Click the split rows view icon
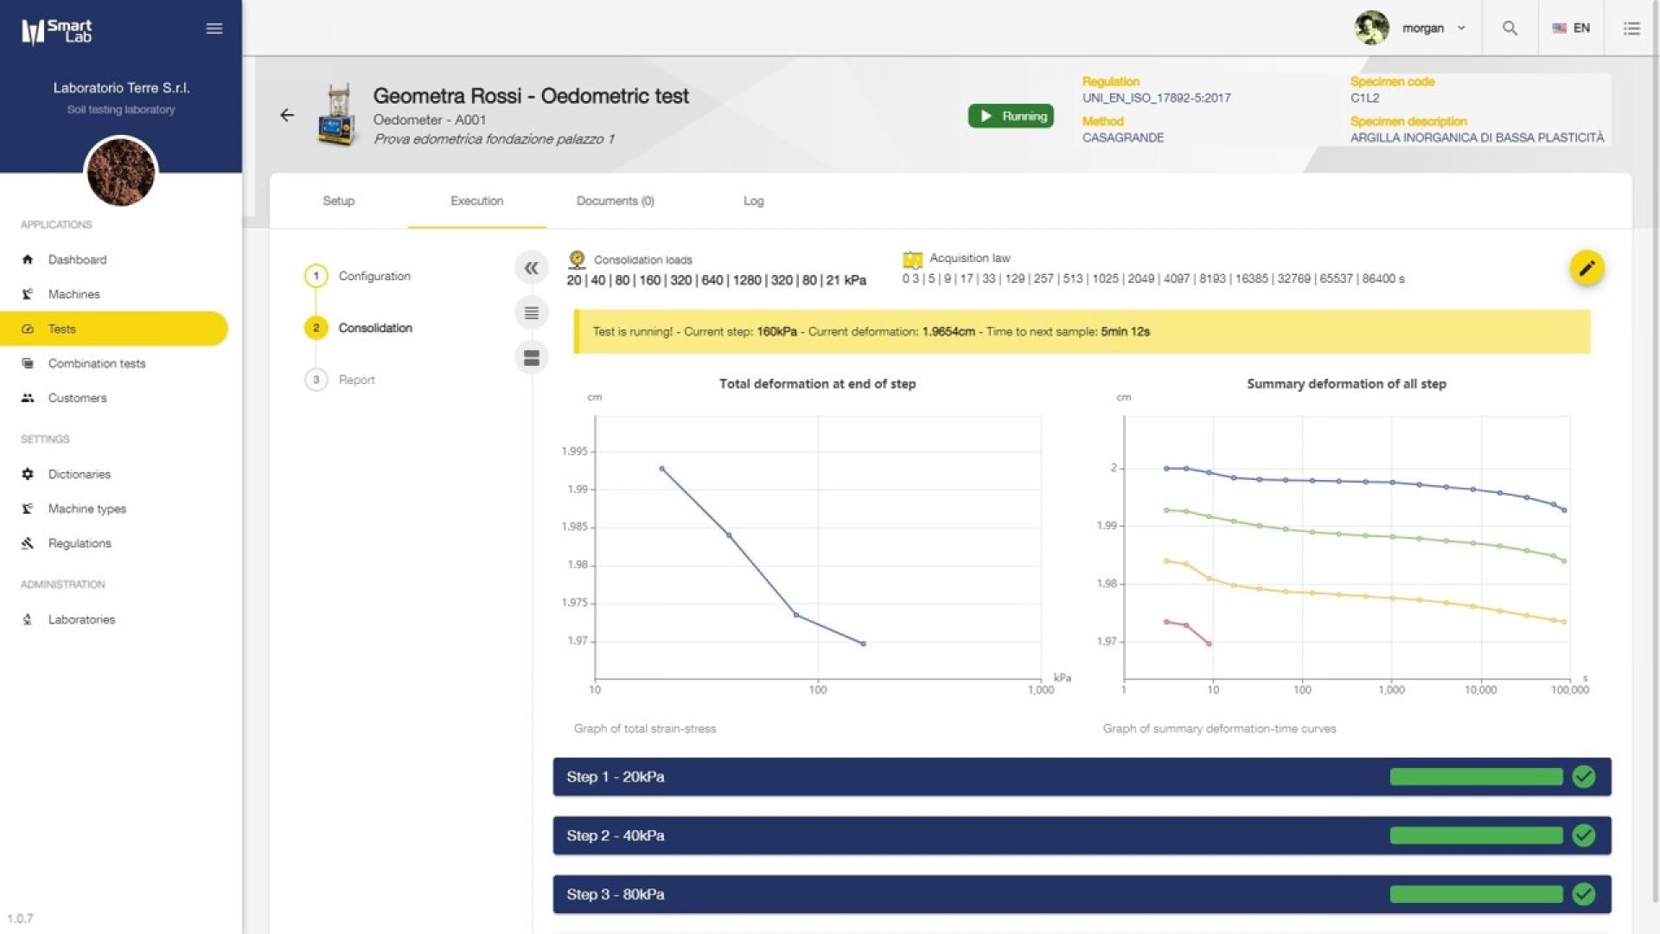The image size is (1660, 934). [x=531, y=357]
